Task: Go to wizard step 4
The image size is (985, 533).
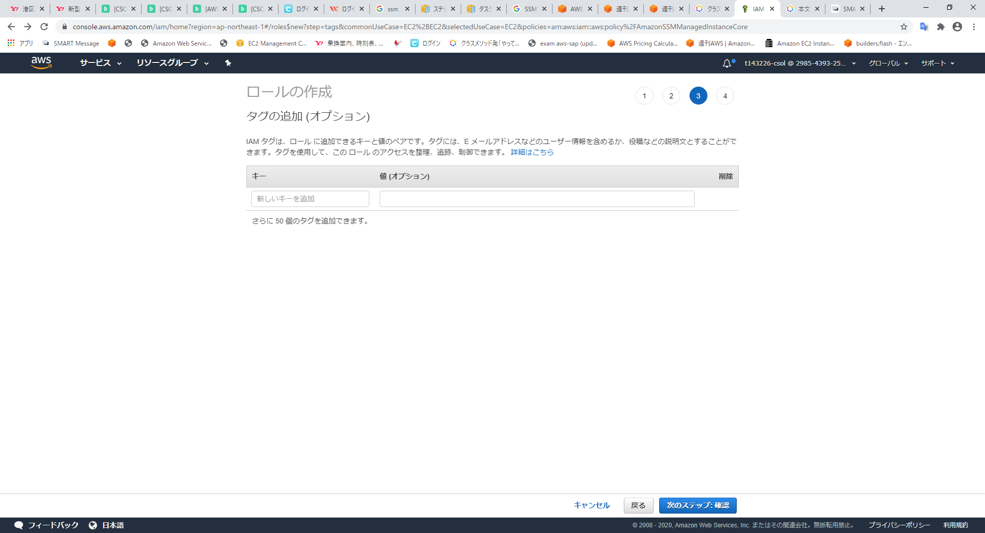Action: coord(725,96)
